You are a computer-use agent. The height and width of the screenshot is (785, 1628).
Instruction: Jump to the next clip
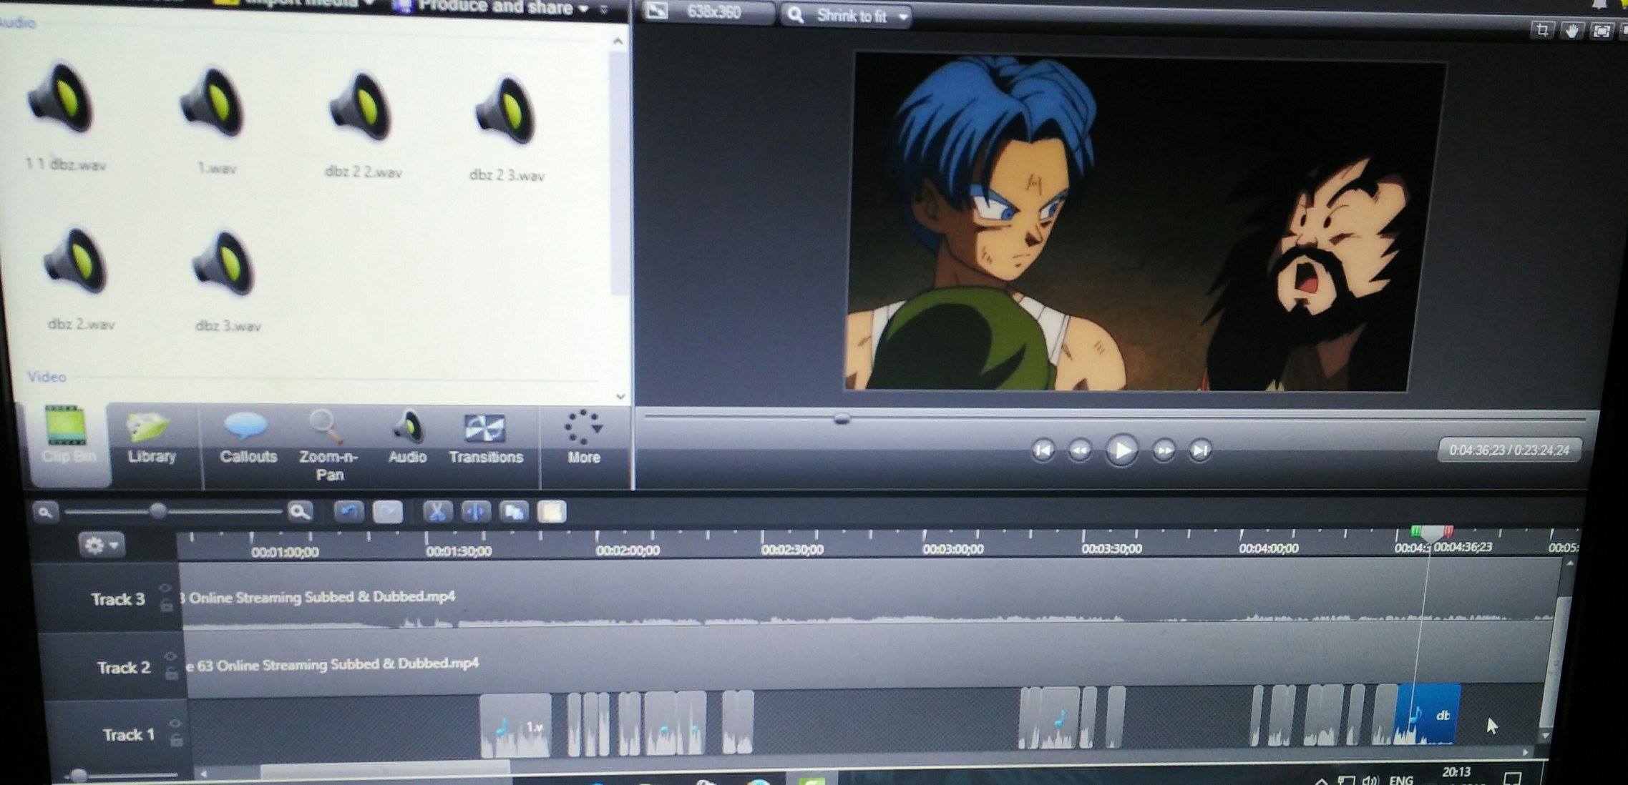[1200, 450]
